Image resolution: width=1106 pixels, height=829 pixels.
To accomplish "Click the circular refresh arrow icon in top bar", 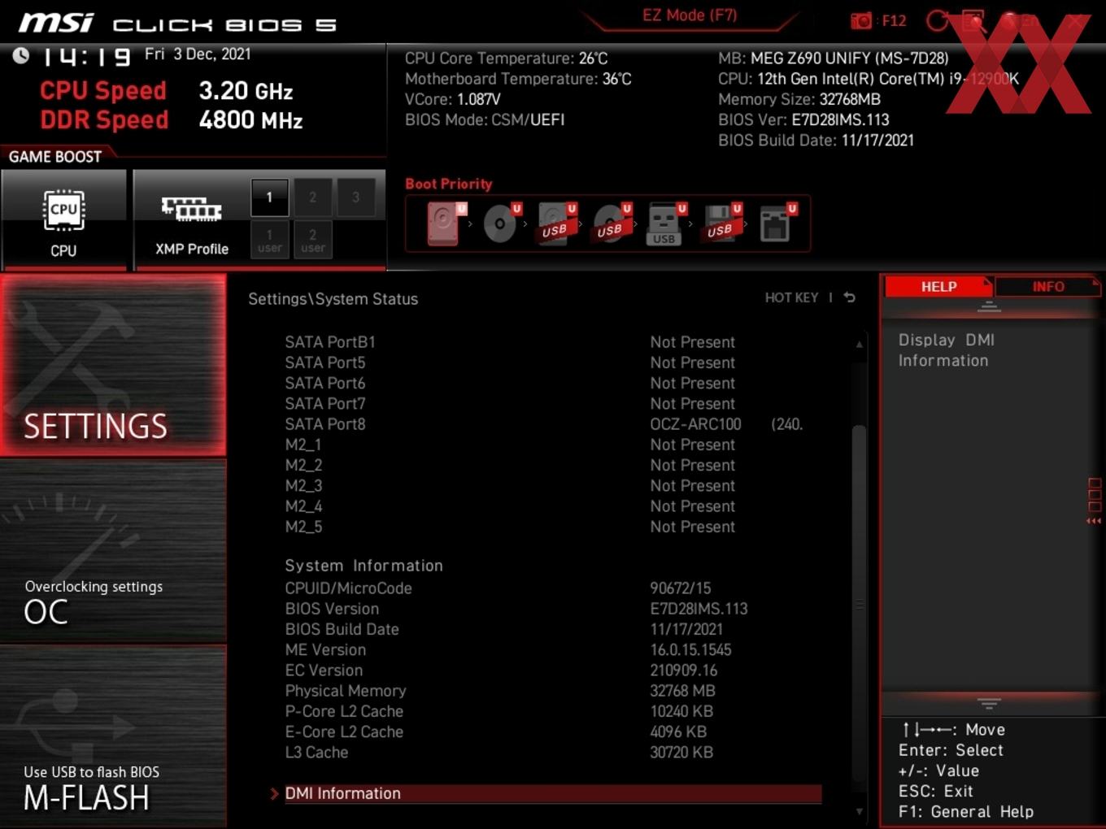I will [x=937, y=20].
